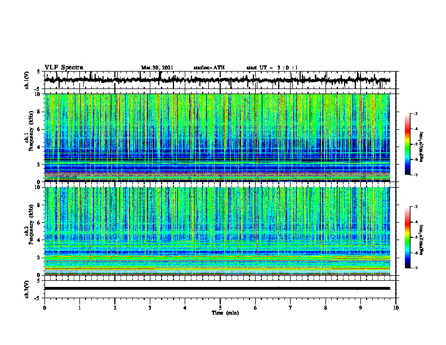The width and height of the screenshot is (446, 345).
Task: Click the "4" tick on the time axis
Action: pyautogui.click(x=185, y=308)
